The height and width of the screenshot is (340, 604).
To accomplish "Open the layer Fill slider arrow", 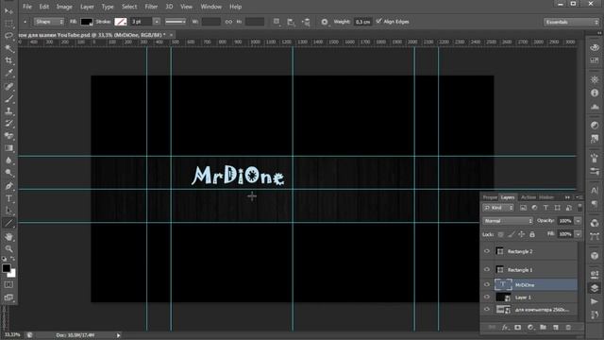I will pos(578,234).
